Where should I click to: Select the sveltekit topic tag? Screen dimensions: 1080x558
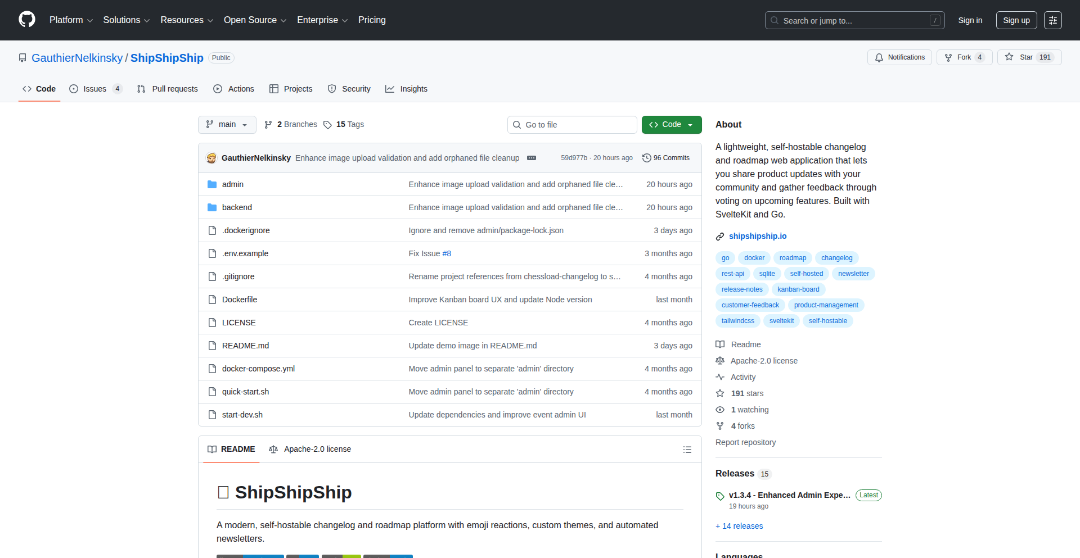pyautogui.click(x=781, y=321)
